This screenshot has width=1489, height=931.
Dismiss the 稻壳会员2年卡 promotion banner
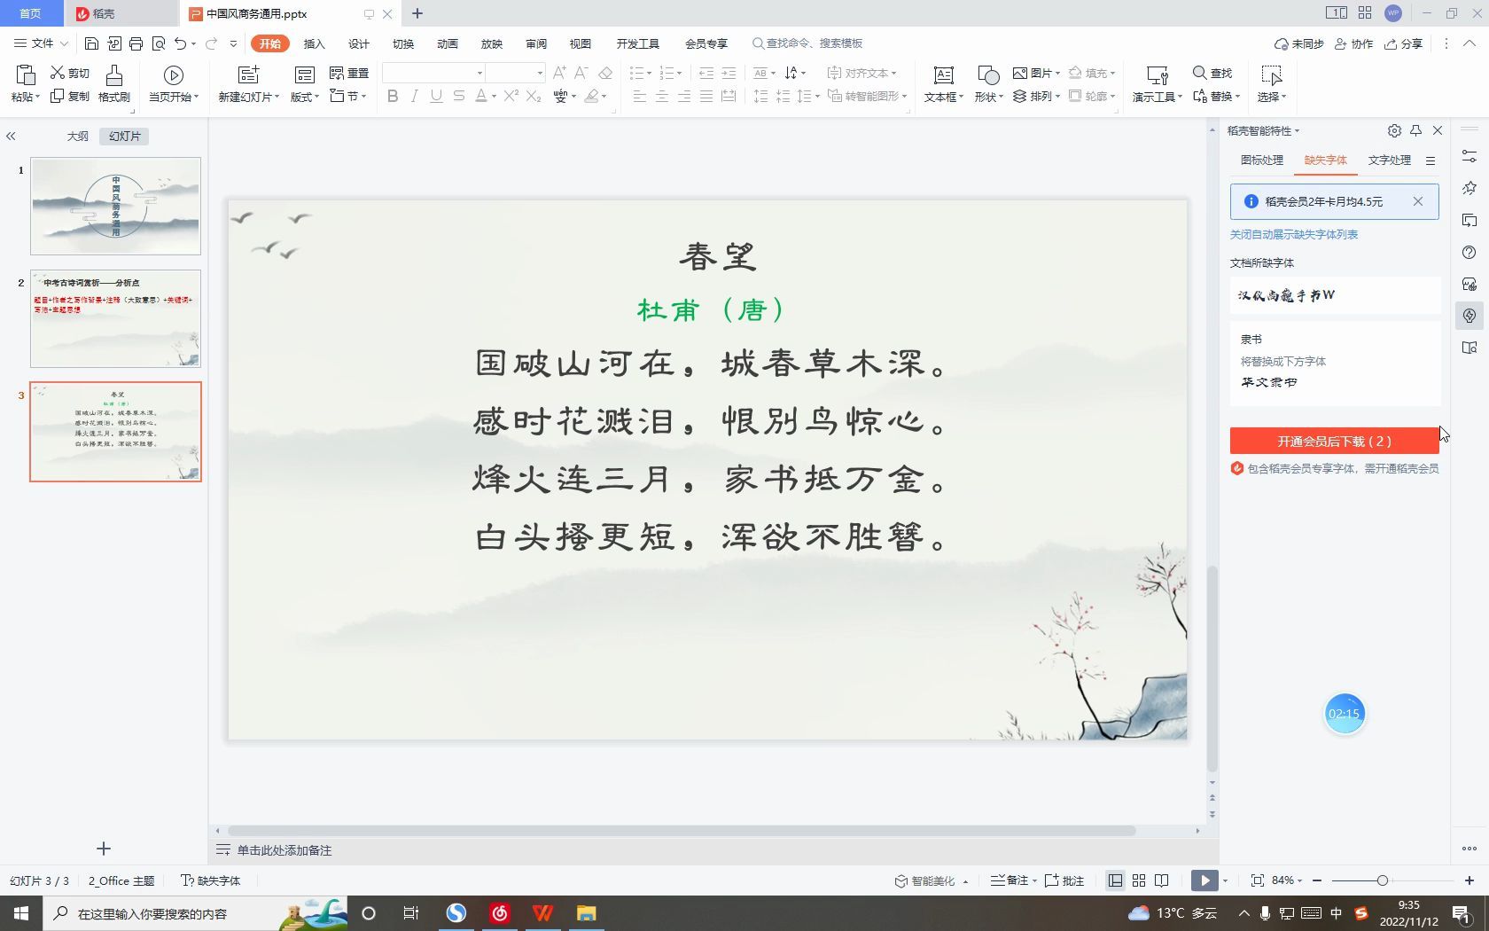click(x=1418, y=201)
